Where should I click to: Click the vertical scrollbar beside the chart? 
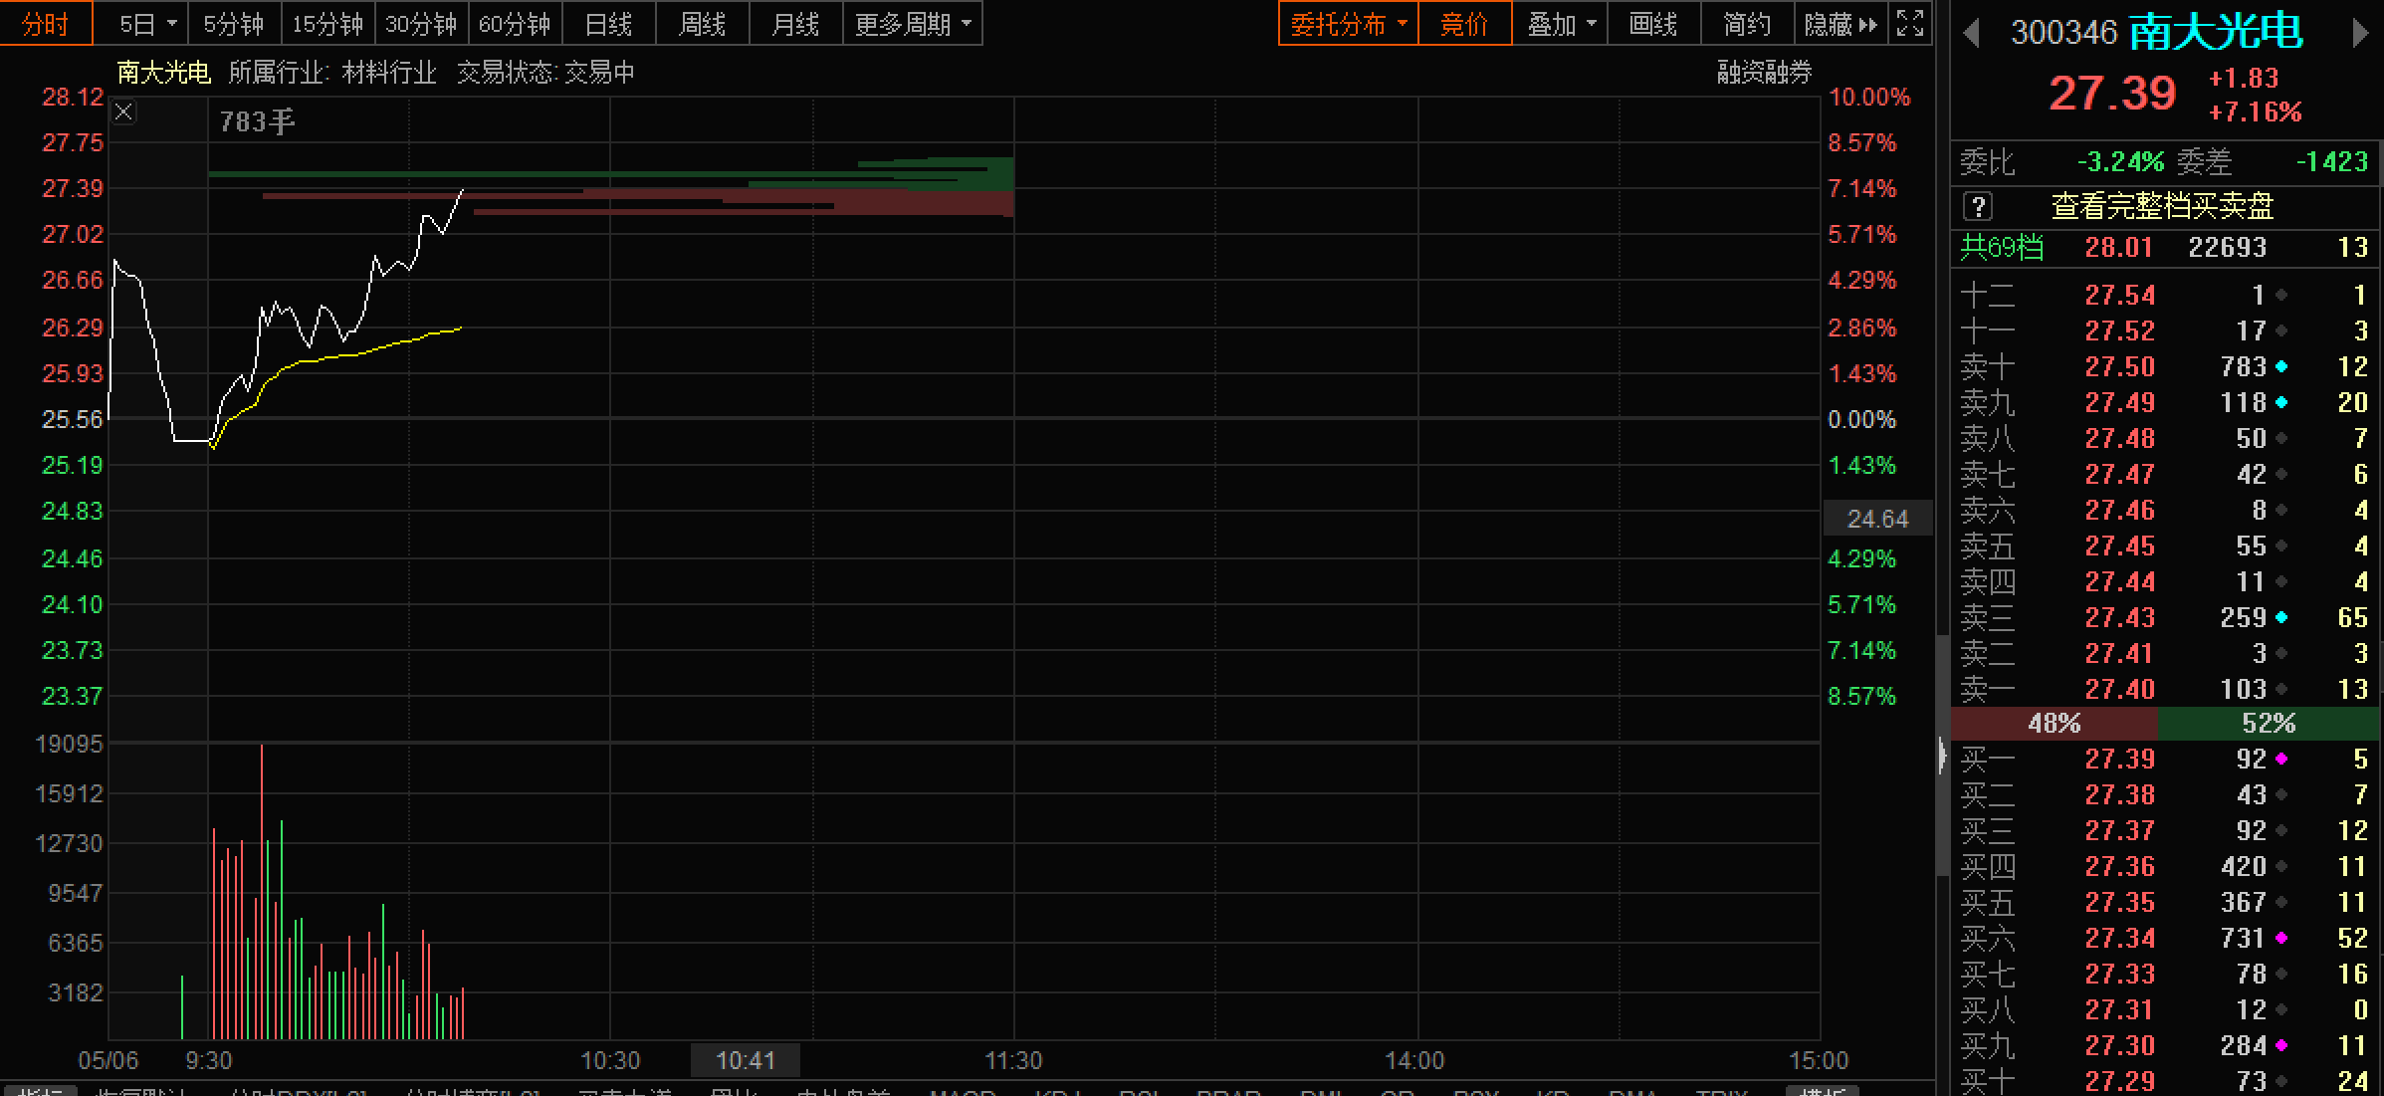pyautogui.click(x=1942, y=757)
